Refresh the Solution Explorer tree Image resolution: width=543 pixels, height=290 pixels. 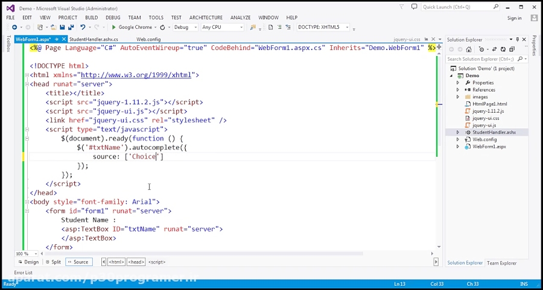point(503,49)
